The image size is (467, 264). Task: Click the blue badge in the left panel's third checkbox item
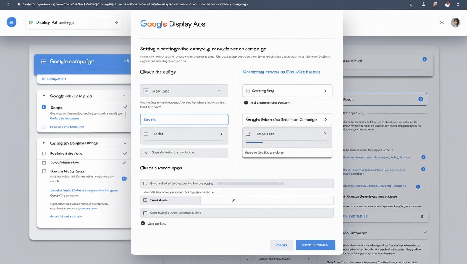click(124, 179)
